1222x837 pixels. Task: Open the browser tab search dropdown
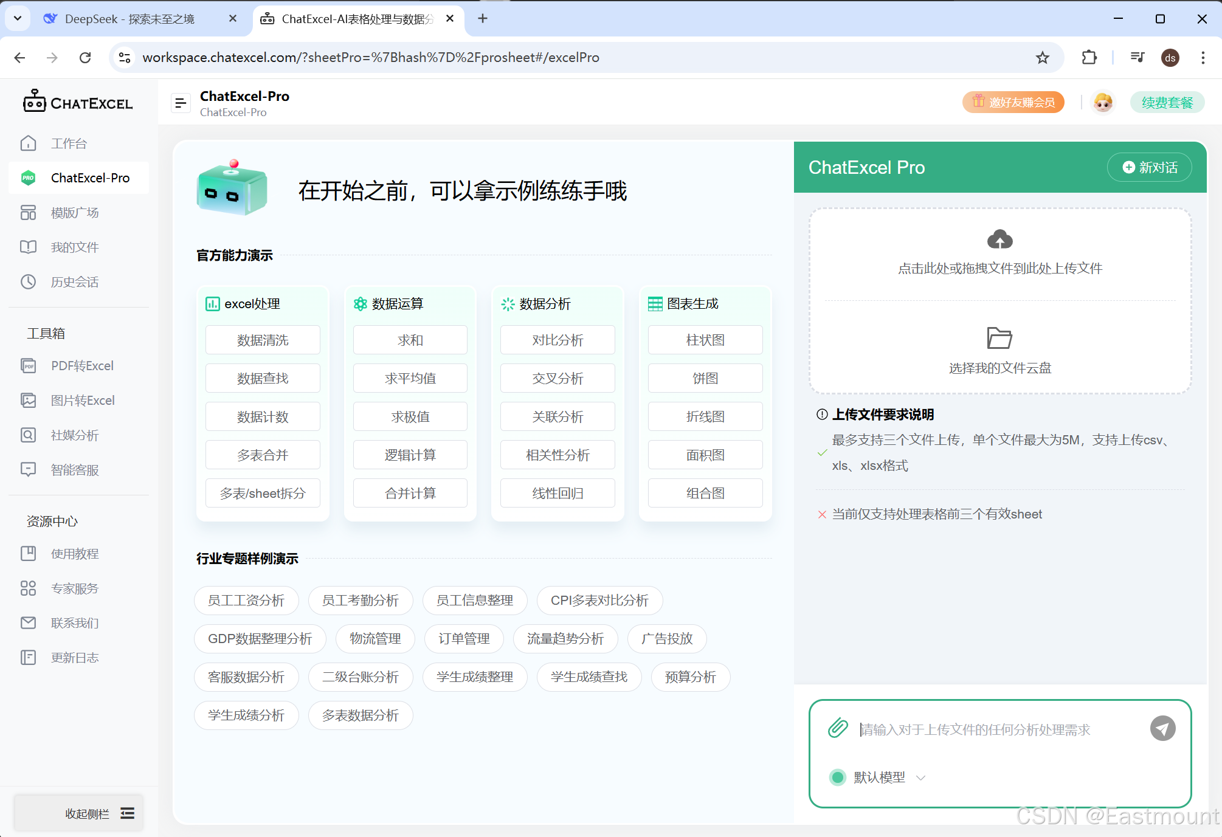[18, 18]
